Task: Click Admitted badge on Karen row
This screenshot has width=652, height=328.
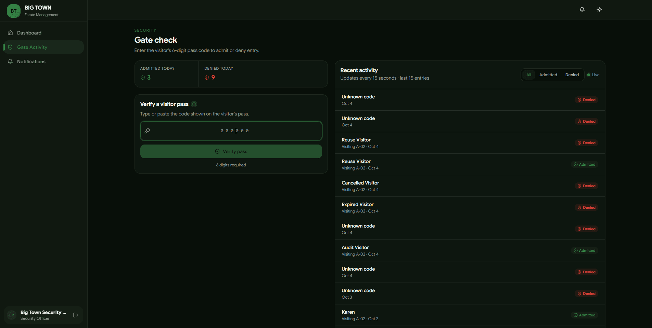Action: [x=584, y=315]
